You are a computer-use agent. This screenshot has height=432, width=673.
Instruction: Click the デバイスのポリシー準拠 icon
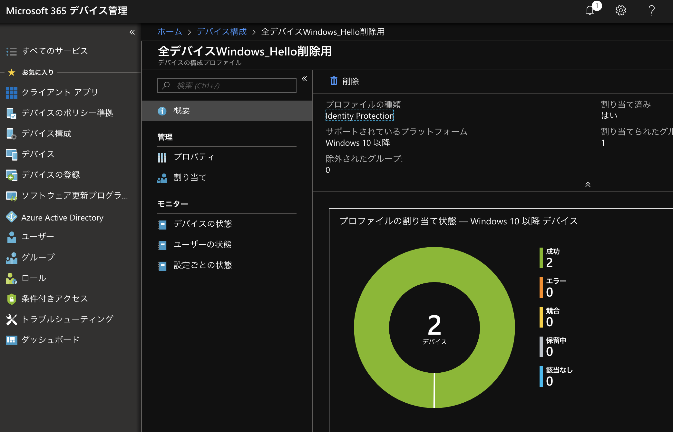[12, 113]
